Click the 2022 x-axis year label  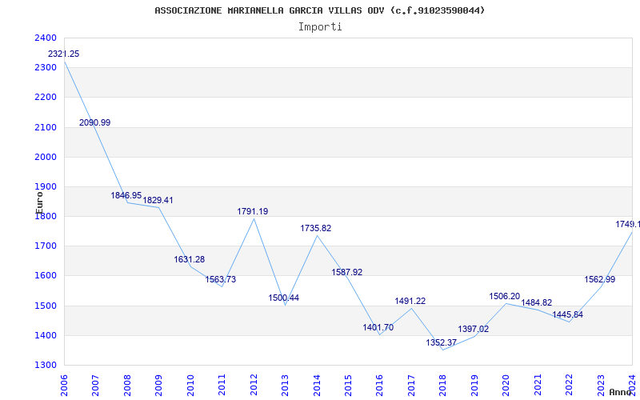click(x=570, y=385)
